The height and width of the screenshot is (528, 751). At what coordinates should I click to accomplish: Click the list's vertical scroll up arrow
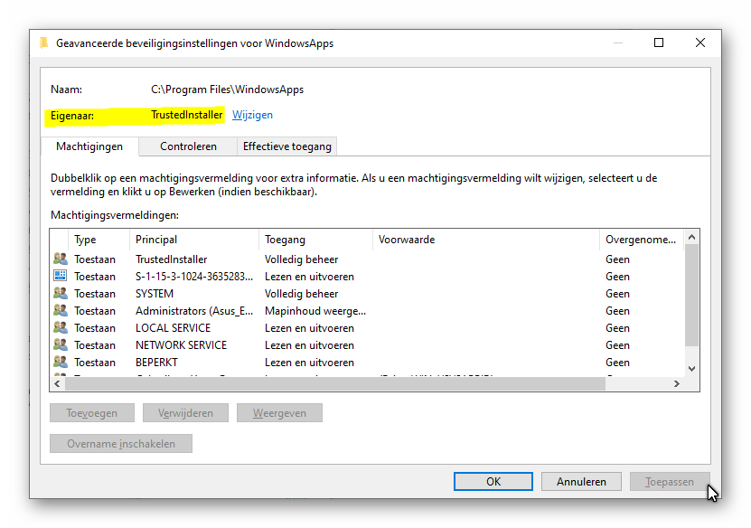point(691,237)
